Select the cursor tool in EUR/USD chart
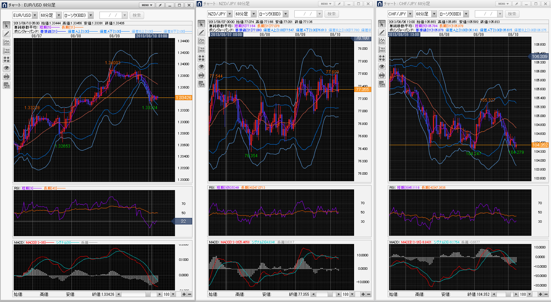551x302 pixels. tap(7, 25)
